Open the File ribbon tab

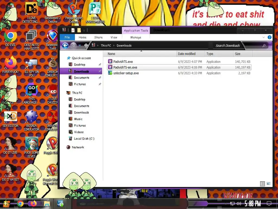[x=67, y=37]
